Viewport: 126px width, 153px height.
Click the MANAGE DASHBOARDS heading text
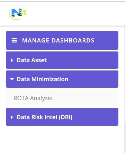(58, 40)
